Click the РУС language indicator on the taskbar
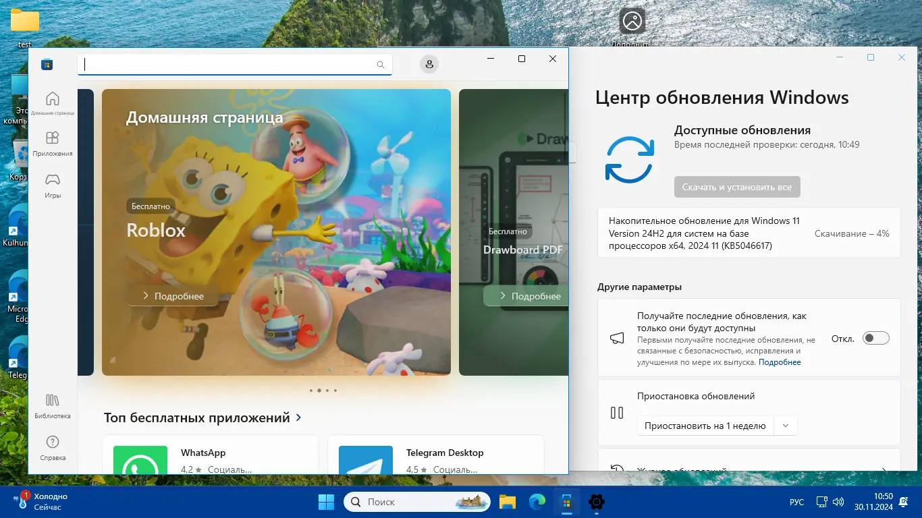This screenshot has width=922, height=518. pos(796,502)
